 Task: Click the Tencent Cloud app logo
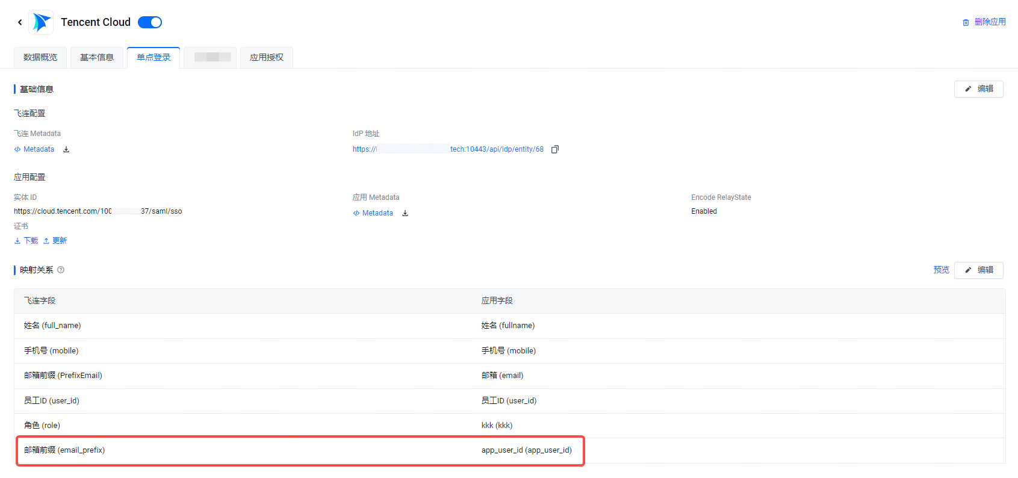(41, 22)
